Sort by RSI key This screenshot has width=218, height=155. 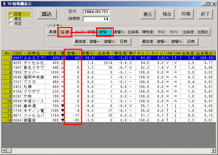coord(161,32)
